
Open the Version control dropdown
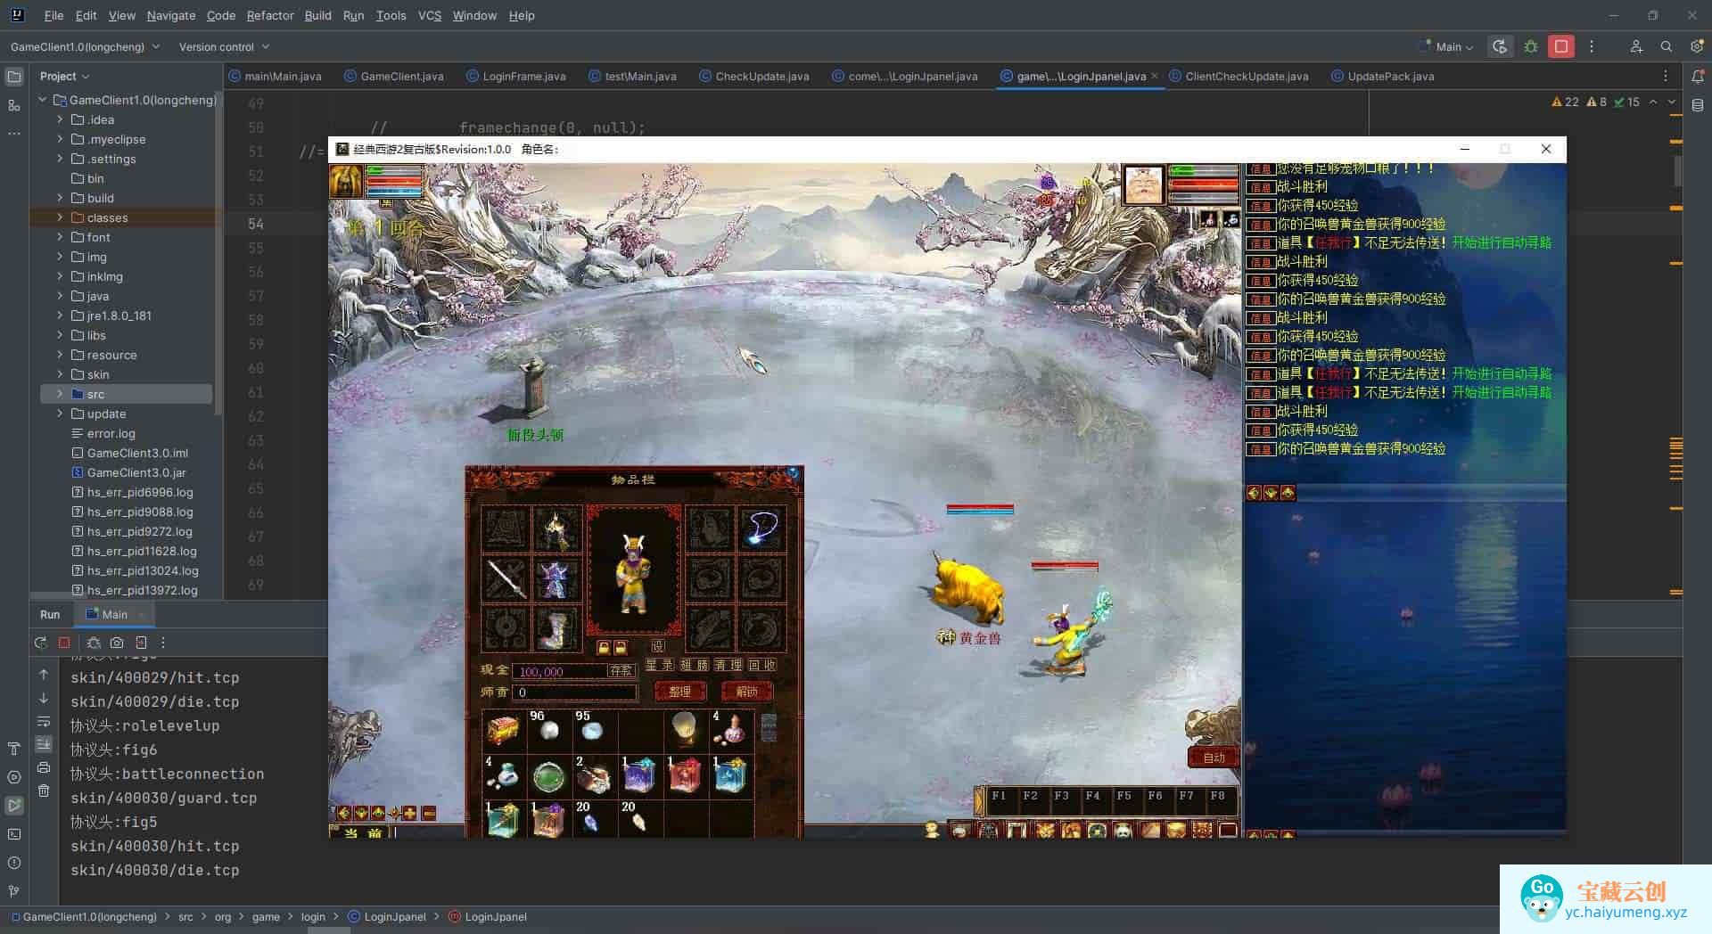click(x=224, y=46)
